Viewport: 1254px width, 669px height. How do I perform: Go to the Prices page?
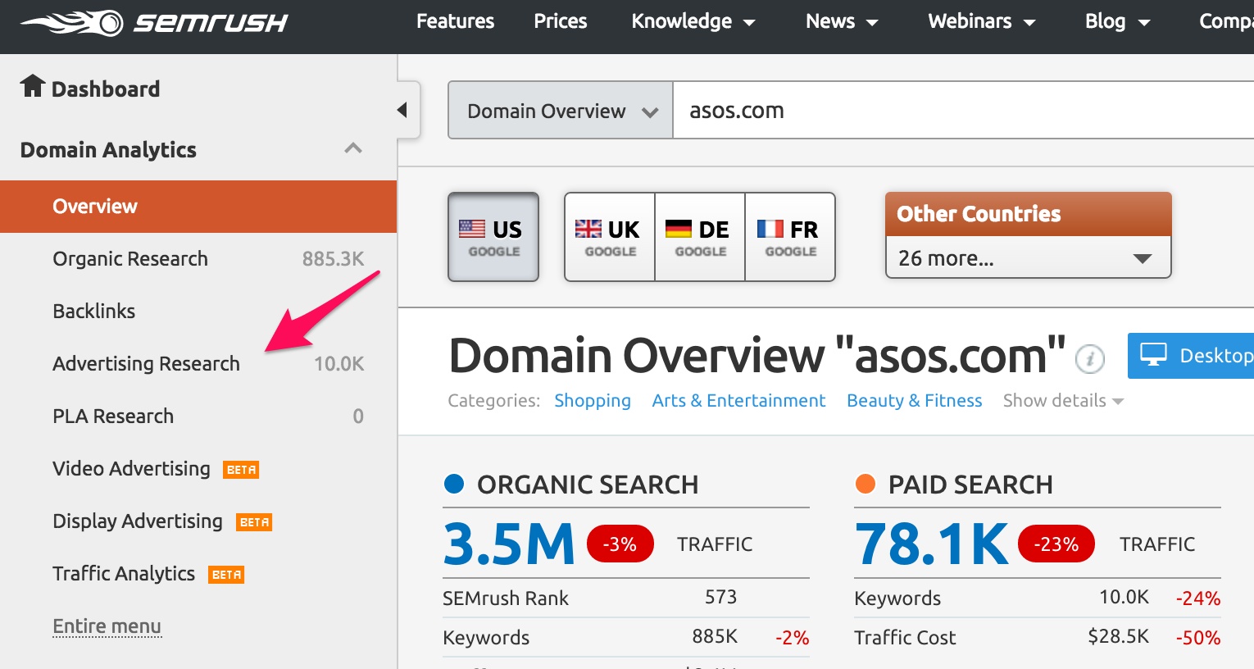(561, 21)
